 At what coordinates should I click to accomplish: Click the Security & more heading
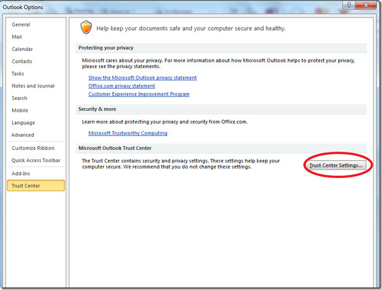pos(97,109)
